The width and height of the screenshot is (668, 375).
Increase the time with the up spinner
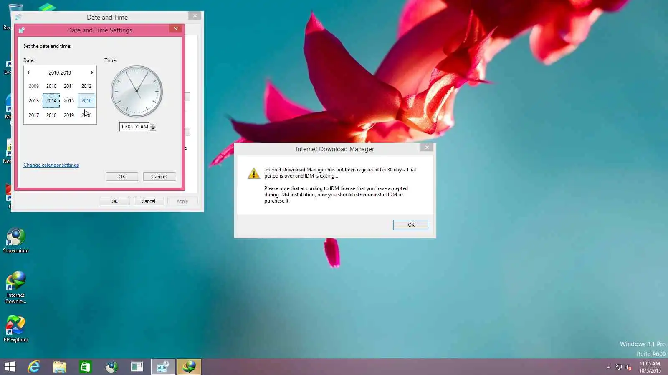153,125
